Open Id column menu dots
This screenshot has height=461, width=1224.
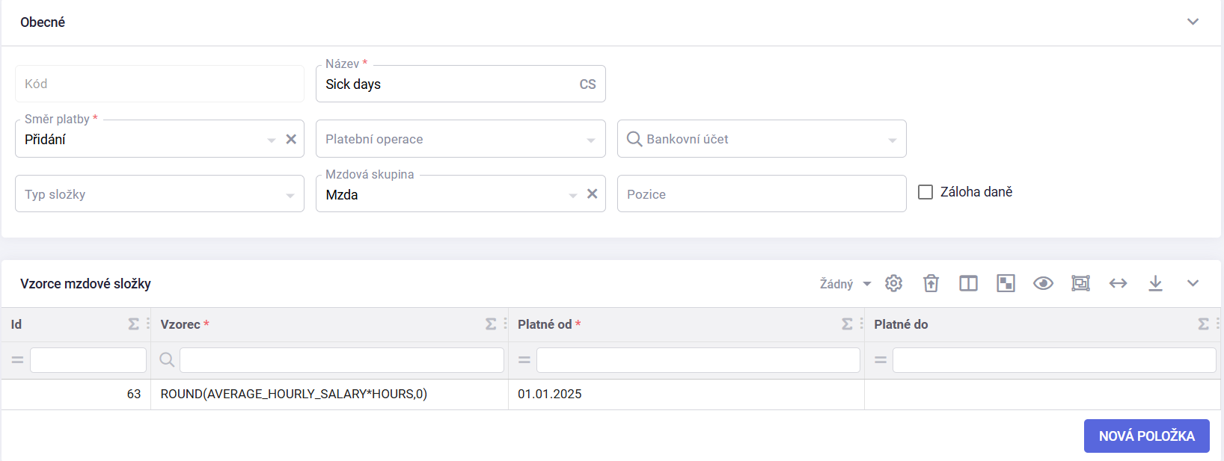pos(147,324)
